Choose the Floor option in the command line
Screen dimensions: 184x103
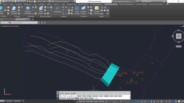84,96
